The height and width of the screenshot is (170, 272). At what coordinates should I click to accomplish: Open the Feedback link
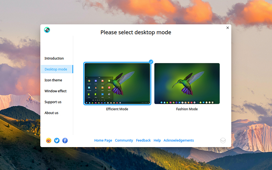(x=143, y=140)
